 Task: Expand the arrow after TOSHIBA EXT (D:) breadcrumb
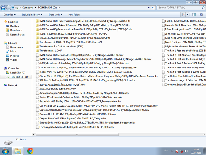pyautogui.click(x=59, y=8)
